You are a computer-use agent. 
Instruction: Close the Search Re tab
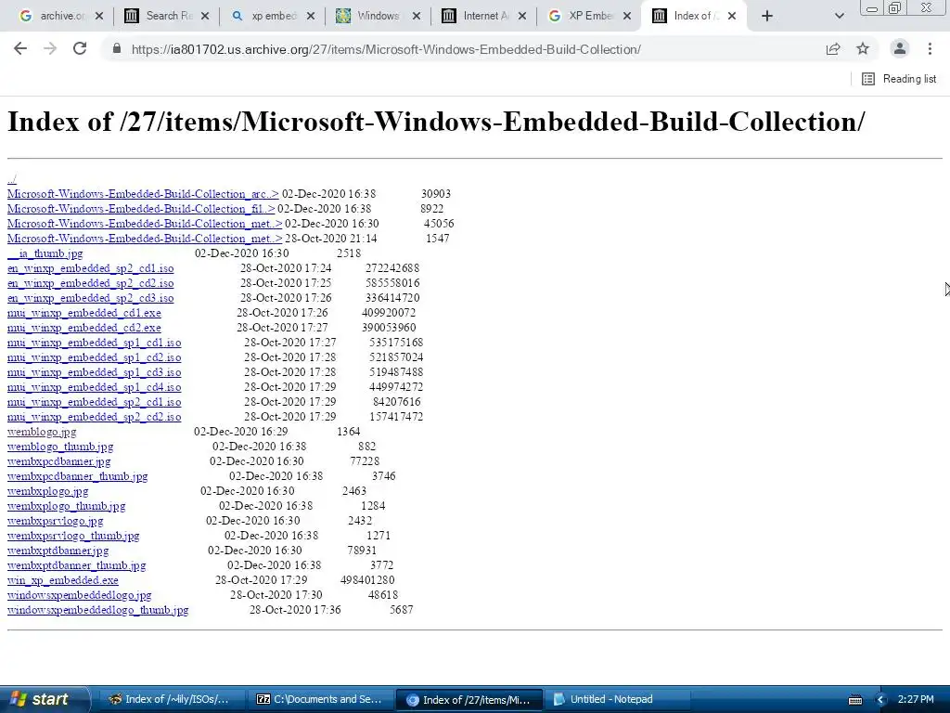pyautogui.click(x=205, y=16)
